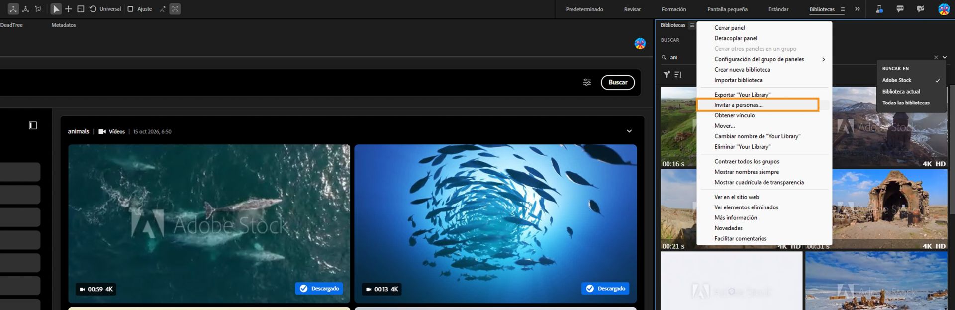The image size is (955, 310).
Task: Open the speech bubble comments icon
Action: click(900, 9)
